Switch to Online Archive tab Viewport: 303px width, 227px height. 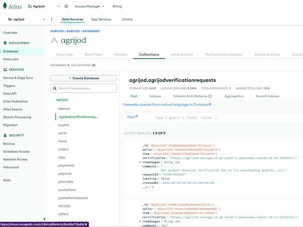pos(267,54)
